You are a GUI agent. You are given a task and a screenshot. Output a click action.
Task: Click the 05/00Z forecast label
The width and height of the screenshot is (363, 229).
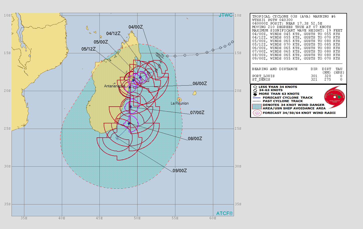pyautogui.click(x=101, y=42)
